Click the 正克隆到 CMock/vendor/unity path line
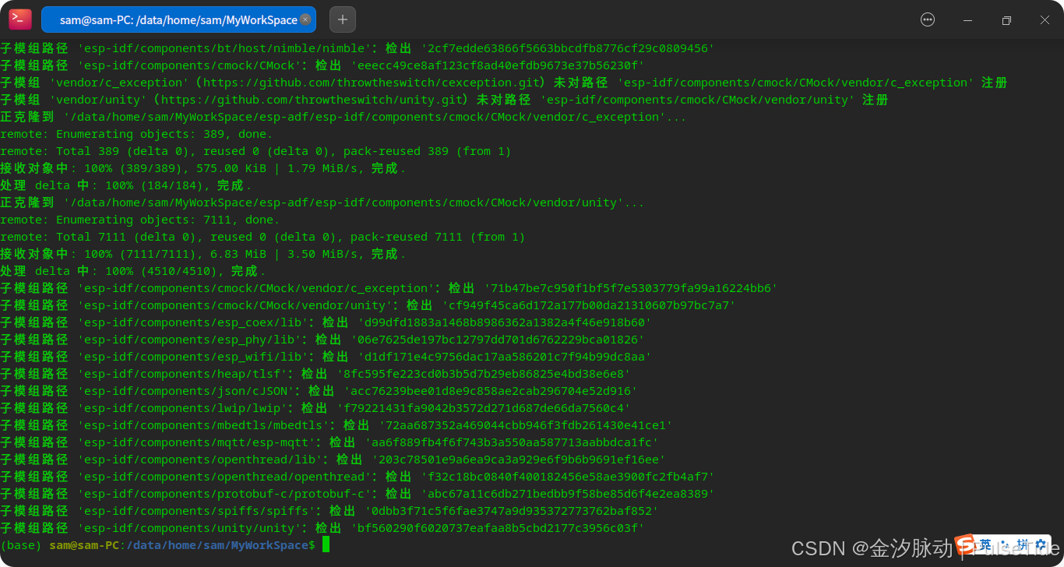Viewport: 1064px width, 567px height. [x=322, y=202]
